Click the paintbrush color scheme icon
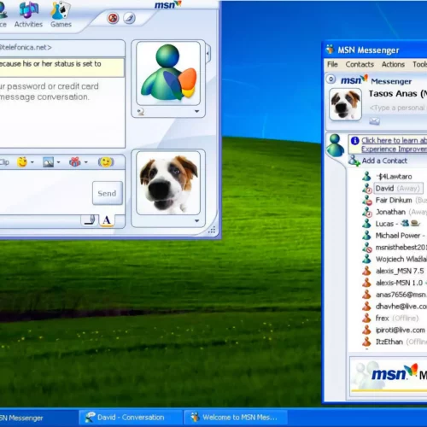The height and width of the screenshot is (427, 427). pos(129,18)
